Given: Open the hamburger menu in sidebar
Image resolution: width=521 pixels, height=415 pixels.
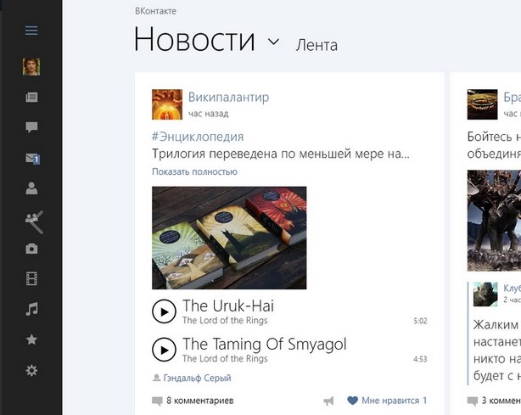Looking at the screenshot, I should pos(31,31).
